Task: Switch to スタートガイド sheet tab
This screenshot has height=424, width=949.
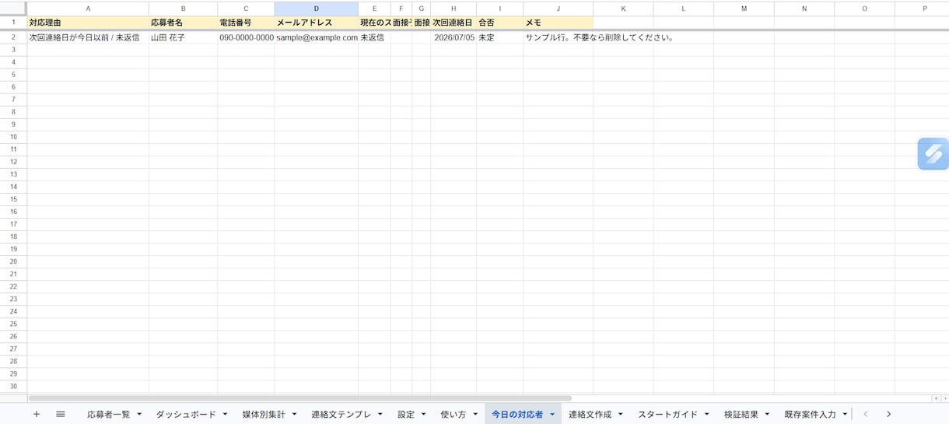Action: (668, 415)
